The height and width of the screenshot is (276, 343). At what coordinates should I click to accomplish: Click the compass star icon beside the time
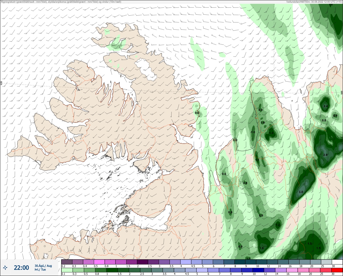point(5,267)
